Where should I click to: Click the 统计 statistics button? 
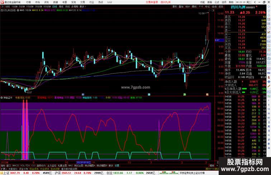tap(187, 6)
